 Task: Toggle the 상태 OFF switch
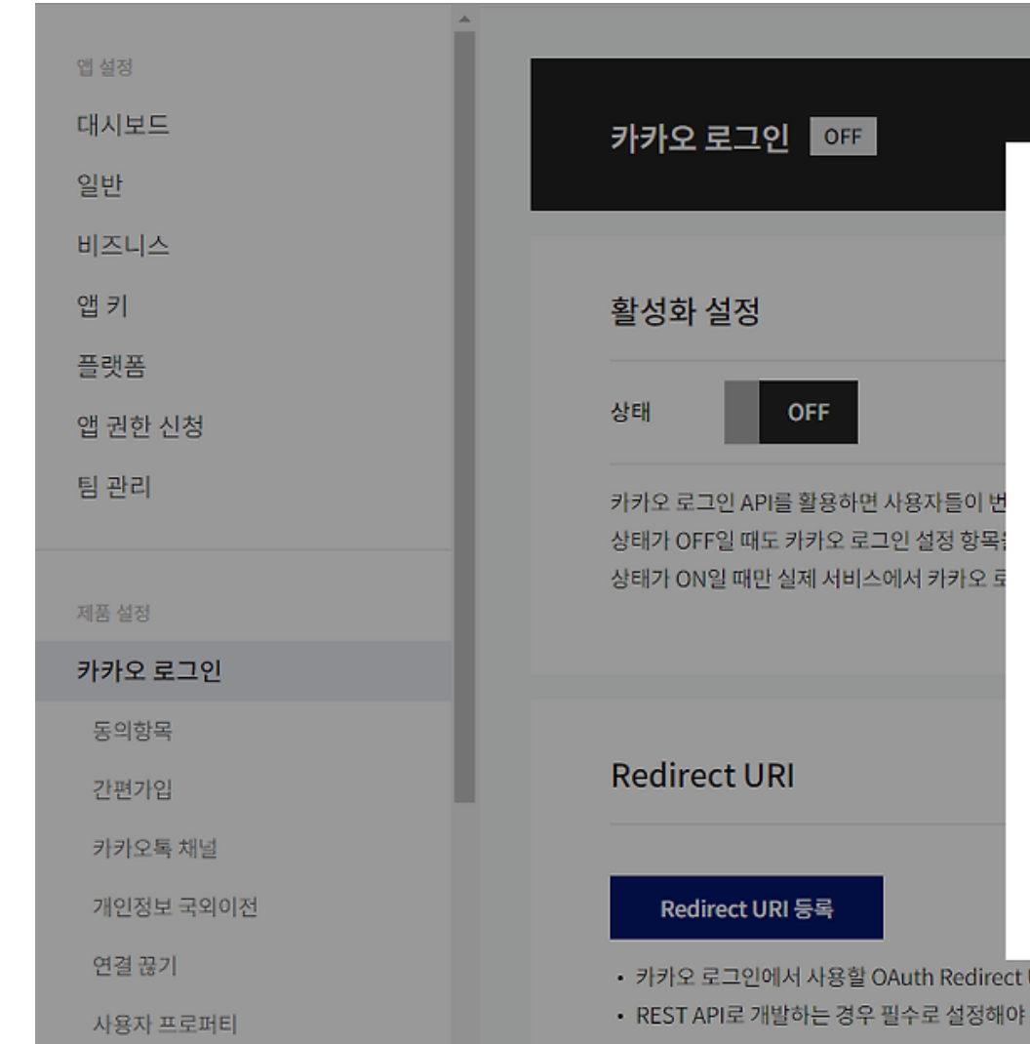pyautogui.click(x=791, y=412)
